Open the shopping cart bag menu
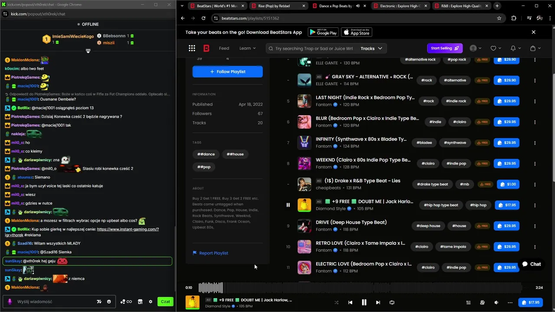 (535, 48)
